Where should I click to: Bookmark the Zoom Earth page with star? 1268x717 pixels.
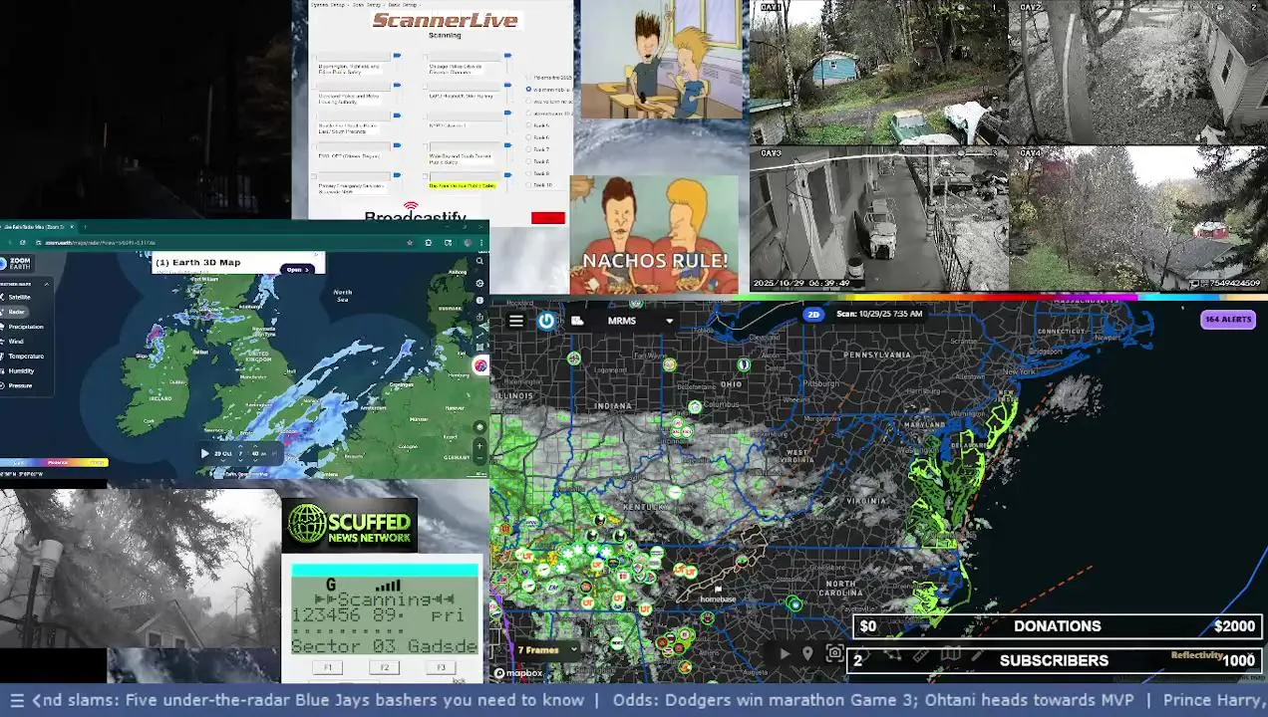pos(410,243)
